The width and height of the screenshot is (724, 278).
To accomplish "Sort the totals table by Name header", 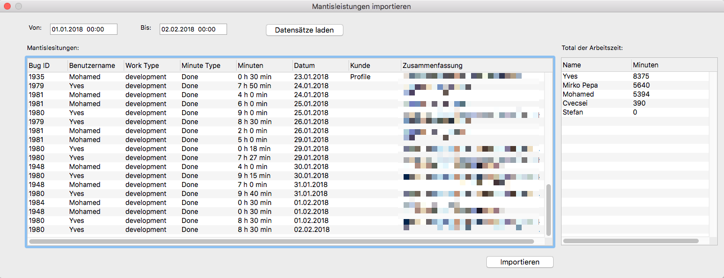I will click(596, 65).
